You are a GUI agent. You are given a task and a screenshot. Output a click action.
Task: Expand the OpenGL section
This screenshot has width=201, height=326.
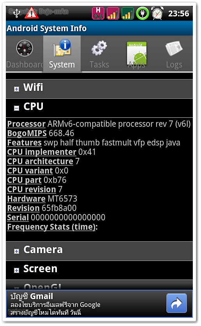[x=99, y=285]
